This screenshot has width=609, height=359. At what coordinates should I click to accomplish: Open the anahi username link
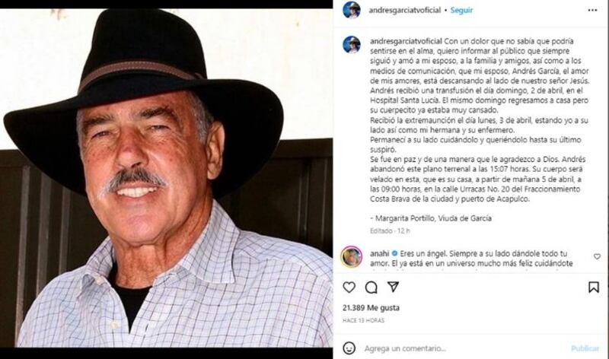pyautogui.click(x=379, y=253)
